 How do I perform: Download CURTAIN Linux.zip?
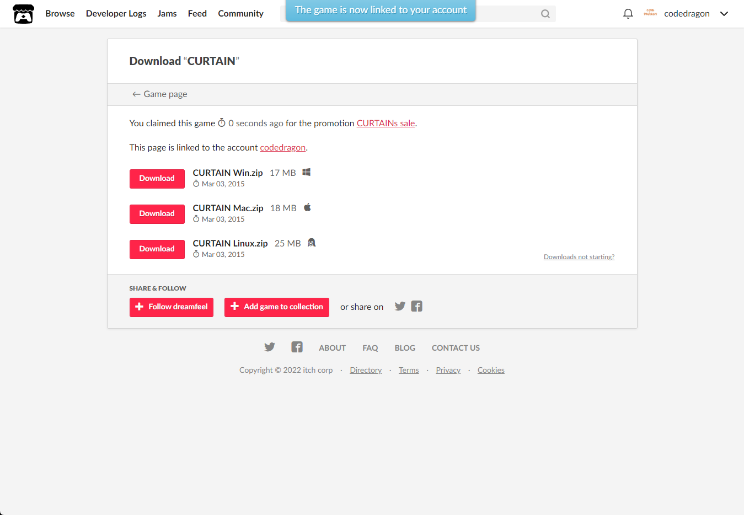click(157, 249)
